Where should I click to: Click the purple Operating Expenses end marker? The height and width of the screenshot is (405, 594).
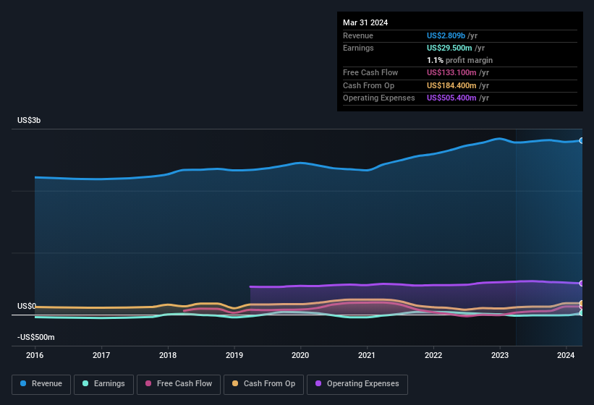click(x=582, y=283)
